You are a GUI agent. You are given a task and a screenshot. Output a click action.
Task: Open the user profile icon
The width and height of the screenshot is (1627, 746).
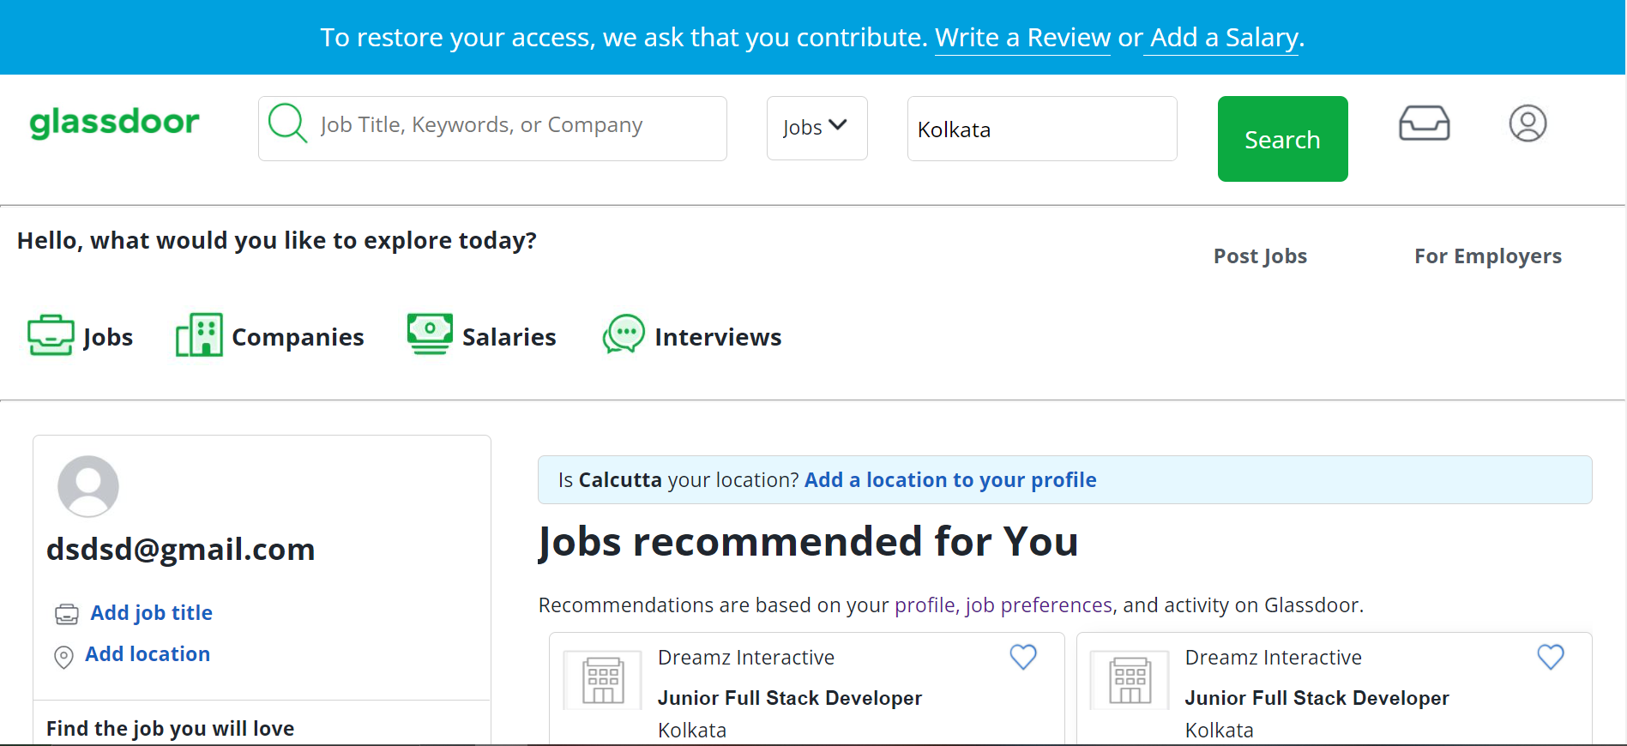1528,123
